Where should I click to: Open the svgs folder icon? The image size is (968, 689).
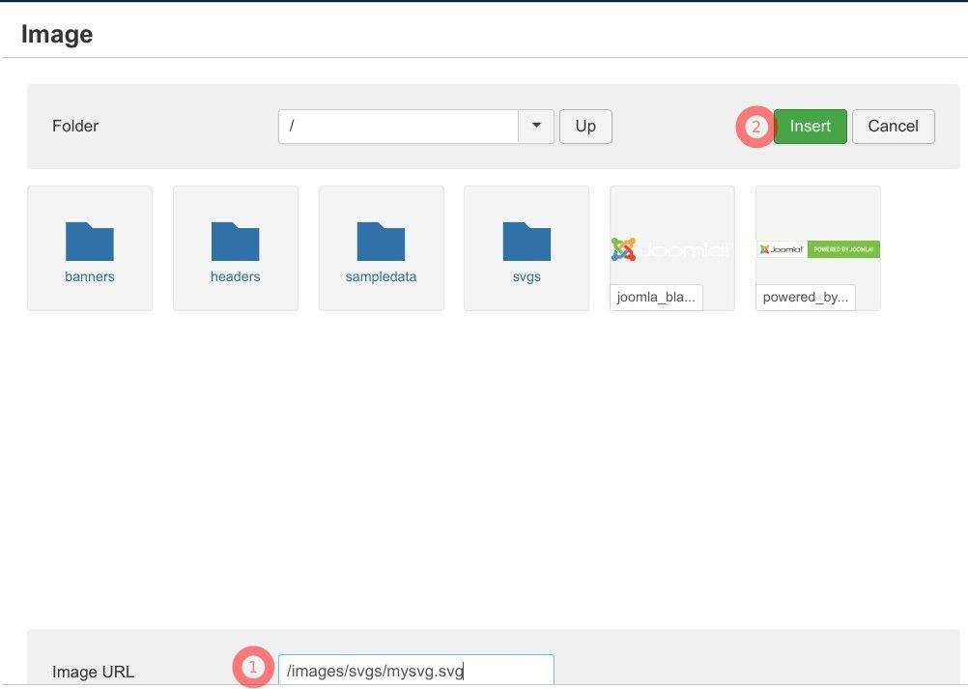[x=527, y=241]
